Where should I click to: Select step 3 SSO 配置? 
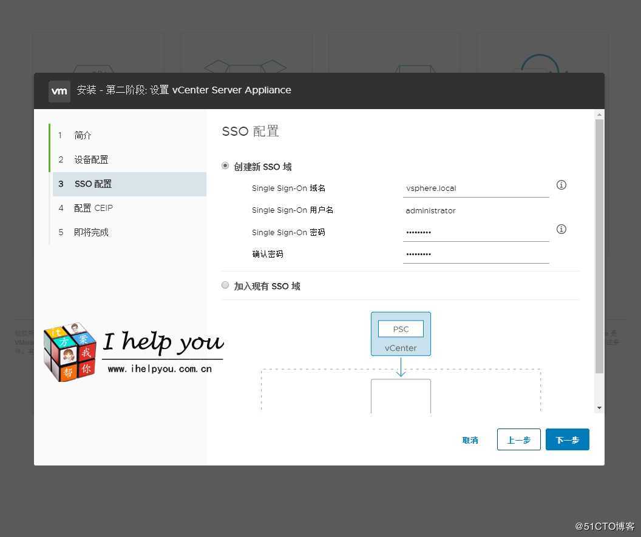pyautogui.click(x=129, y=184)
